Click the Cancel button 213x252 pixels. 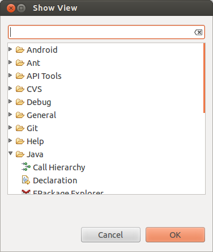click(x=110, y=235)
